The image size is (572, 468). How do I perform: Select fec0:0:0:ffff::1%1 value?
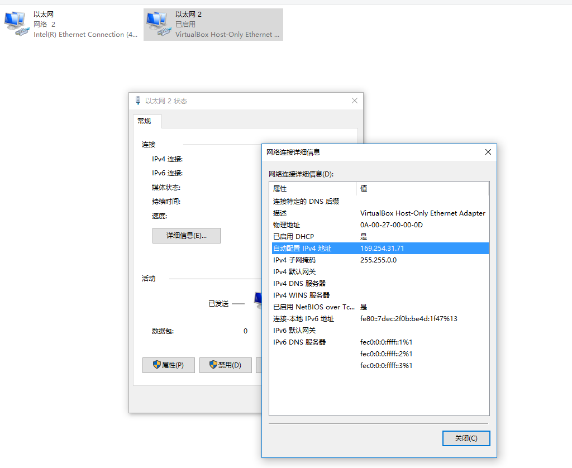[x=386, y=342]
